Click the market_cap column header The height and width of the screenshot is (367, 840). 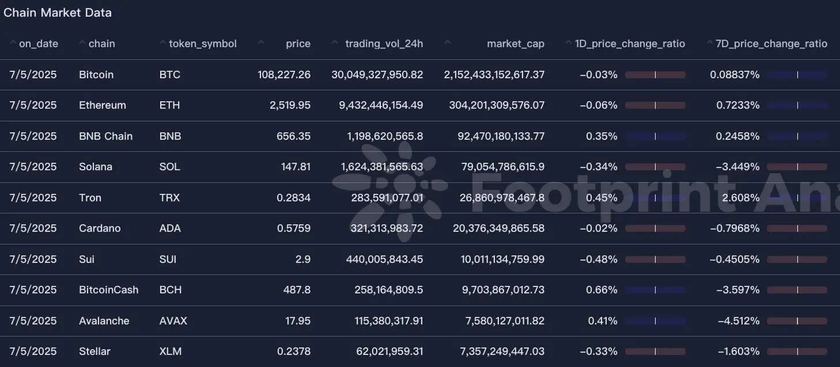pos(516,43)
